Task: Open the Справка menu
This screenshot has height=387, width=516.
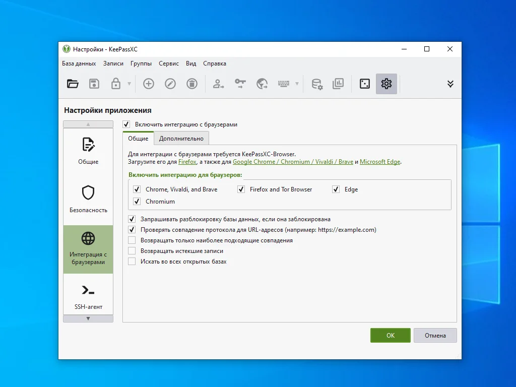Action: point(215,63)
